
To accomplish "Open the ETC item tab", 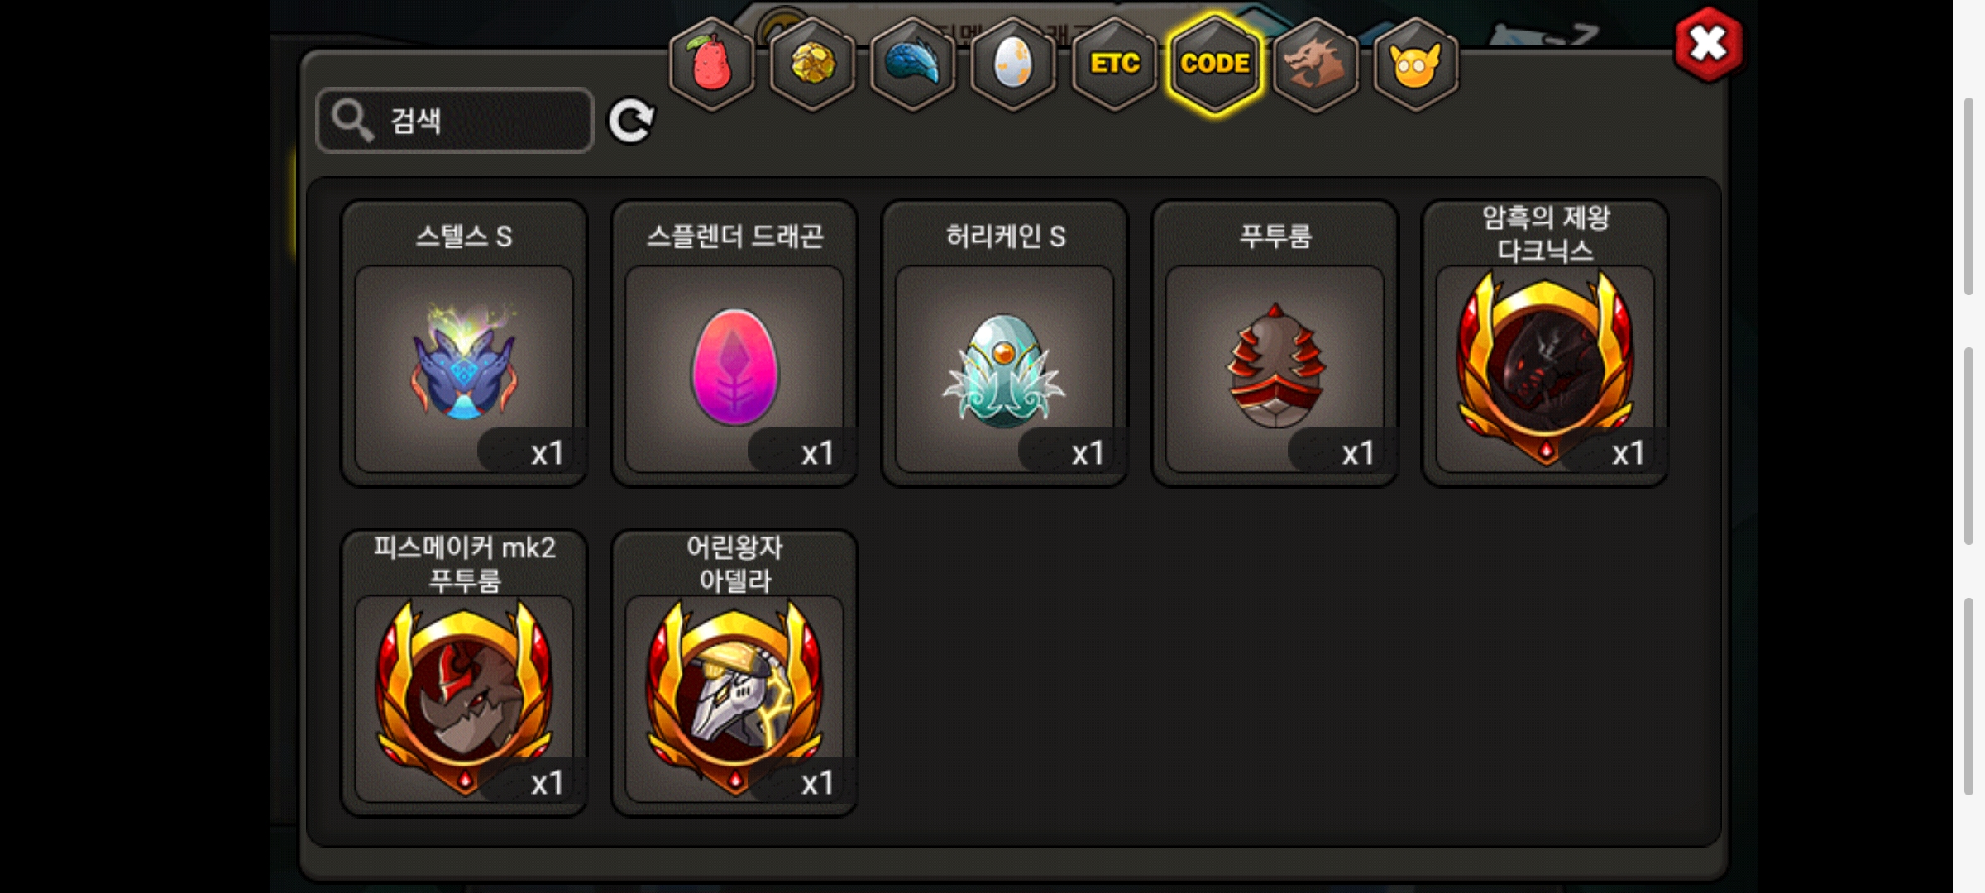I will 1114,64.
